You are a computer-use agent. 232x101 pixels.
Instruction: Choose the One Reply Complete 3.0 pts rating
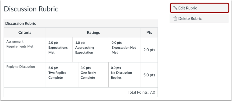(x=93, y=75)
